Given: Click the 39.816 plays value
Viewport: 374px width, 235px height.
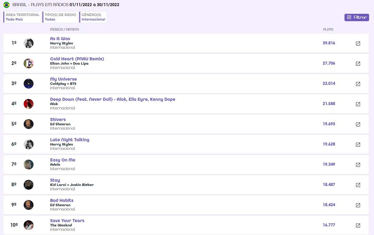Looking at the screenshot, I should 329,43.
